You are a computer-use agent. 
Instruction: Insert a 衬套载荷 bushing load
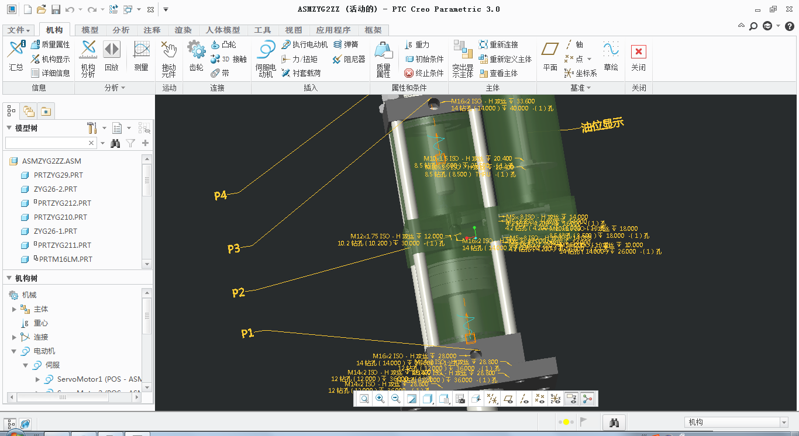click(301, 73)
